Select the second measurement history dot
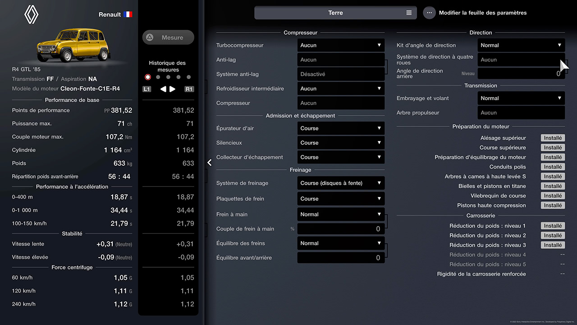Screen dimensions: 577x325 coord(158,77)
